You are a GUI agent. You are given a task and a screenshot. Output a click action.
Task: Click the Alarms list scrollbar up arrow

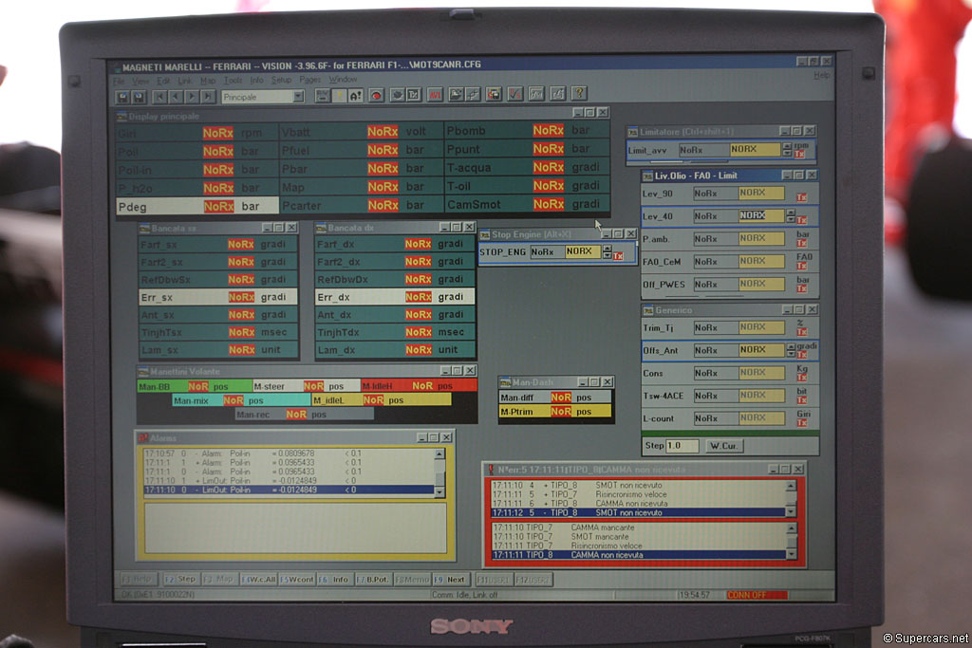point(439,454)
